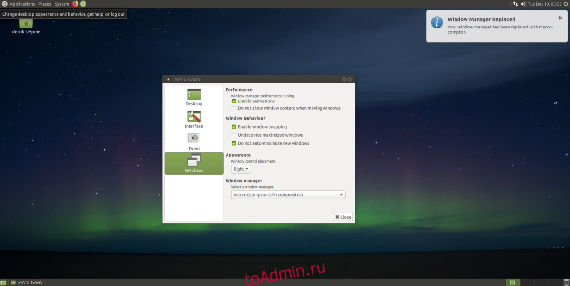
Task: Click the network connection indicator icon
Action: click(515, 4)
